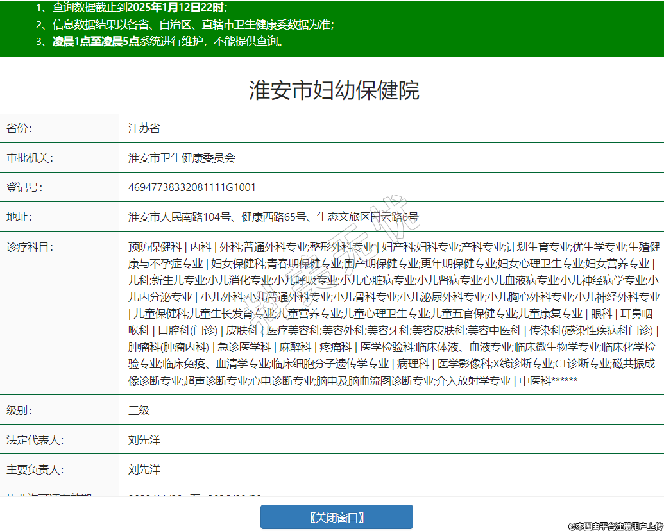This screenshot has width=664, height=531.
Task: Click the 凌晨1点至凌晨5点 maintenance notice line
Action: (167, 42)
